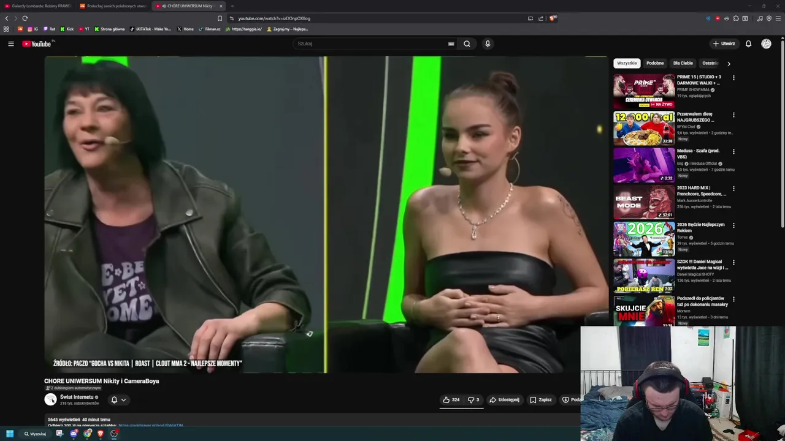Open options for PRIME 15 video

[733, 78]
